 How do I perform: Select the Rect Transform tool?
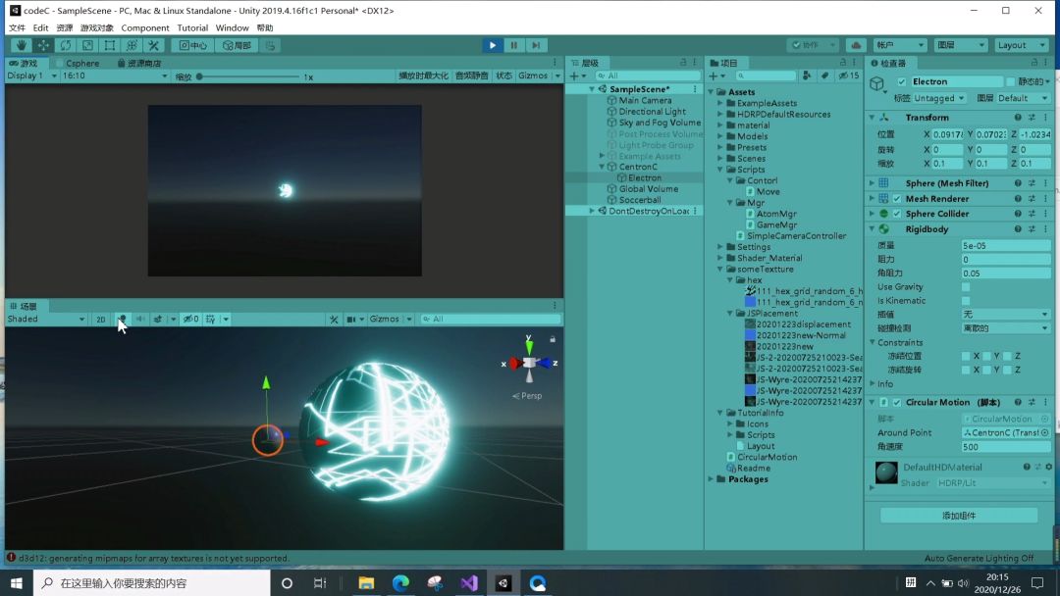pyautogui.click(x=110, y=45)
